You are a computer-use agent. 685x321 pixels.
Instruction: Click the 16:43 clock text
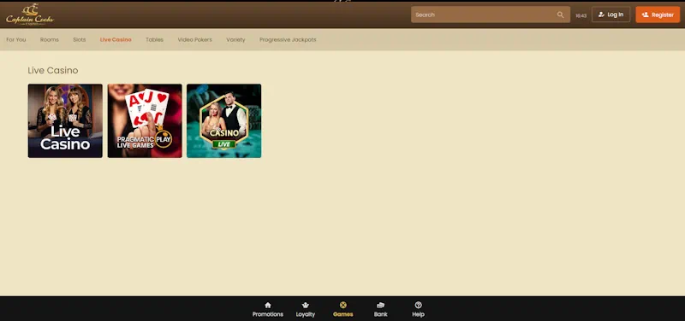click(581, 15)
